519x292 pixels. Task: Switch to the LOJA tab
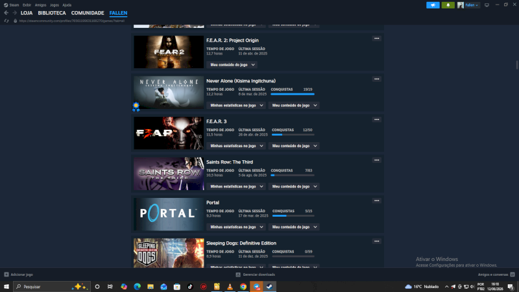27,13
